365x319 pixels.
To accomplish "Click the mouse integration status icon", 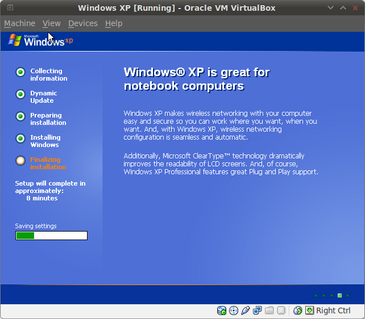I will [x=297, y=310].
